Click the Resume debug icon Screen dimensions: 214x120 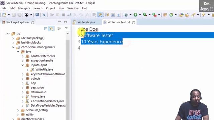52,15
